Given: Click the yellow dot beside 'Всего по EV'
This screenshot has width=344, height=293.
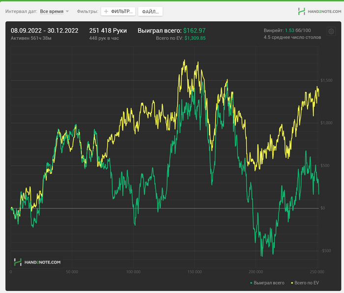Looking at the screenshot, I should pos(292,283).
